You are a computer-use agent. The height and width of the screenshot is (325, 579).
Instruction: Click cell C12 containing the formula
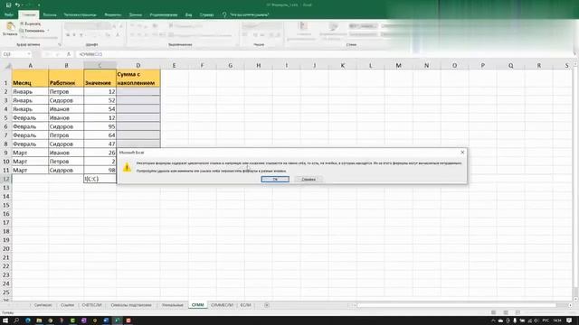(x=100, y=179)
